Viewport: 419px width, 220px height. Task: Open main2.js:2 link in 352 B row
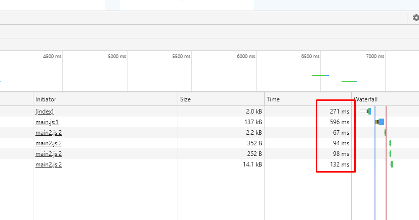(49, 143)
